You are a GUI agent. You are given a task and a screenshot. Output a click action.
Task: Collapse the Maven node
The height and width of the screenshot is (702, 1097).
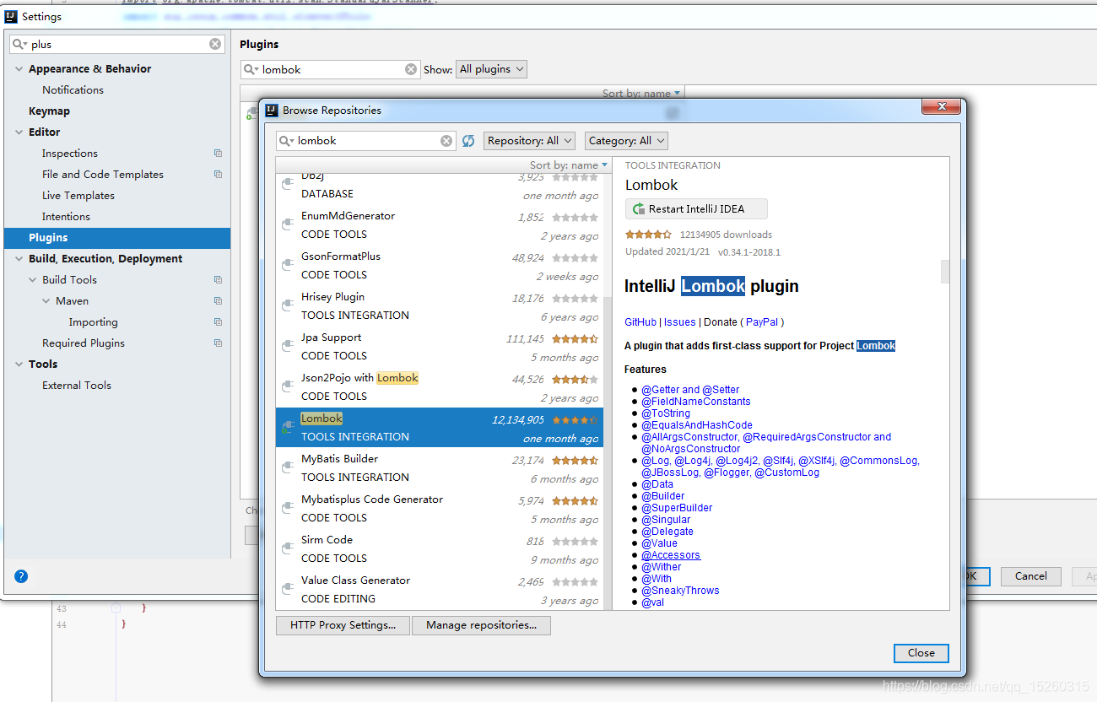pos(46,301)
